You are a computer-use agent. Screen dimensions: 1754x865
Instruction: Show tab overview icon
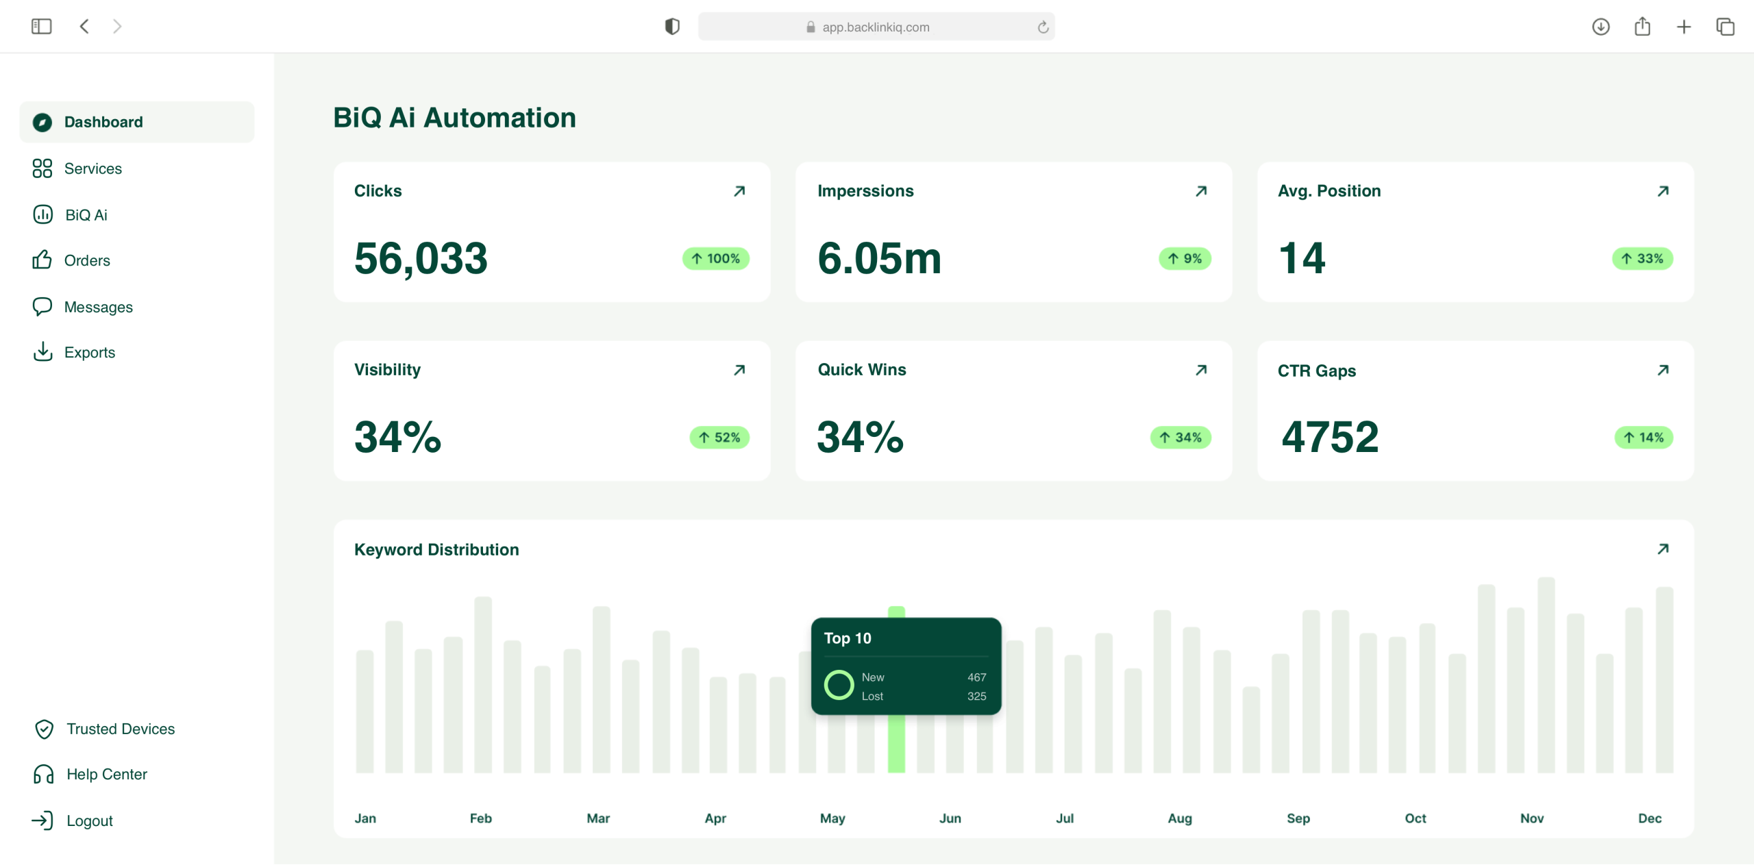[1725, 27]
